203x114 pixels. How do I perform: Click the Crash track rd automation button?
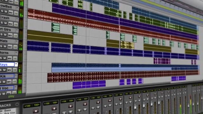[16, 24]
